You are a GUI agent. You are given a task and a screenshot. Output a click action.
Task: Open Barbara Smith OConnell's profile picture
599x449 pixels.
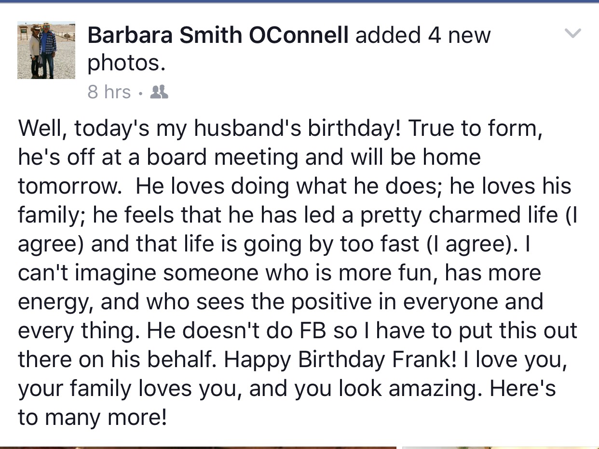coord(46,50)
